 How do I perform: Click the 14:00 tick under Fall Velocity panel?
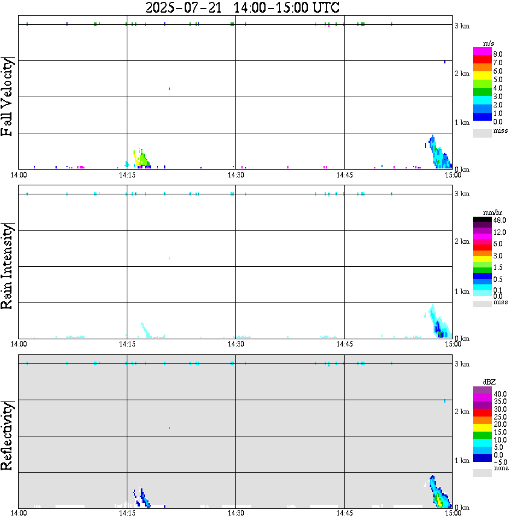pos(19,175)
